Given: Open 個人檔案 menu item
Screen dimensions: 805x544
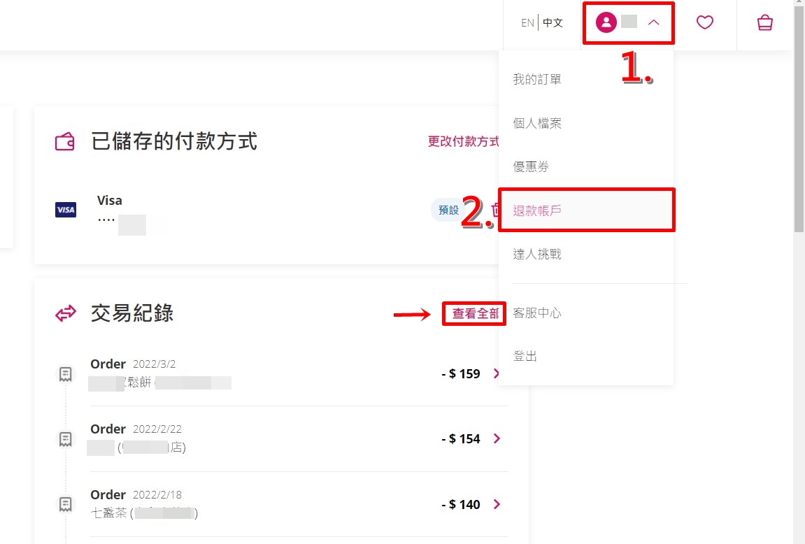Looking at the screenshot, I should coord(586,122).
